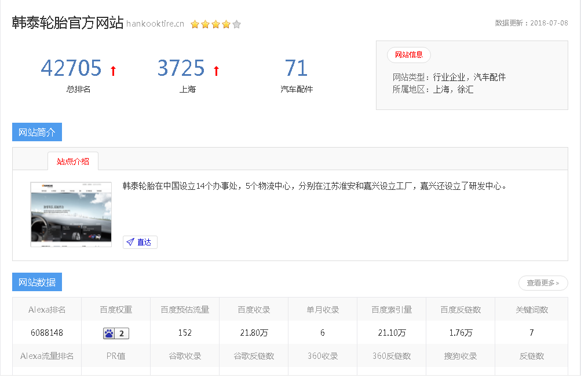Click the 反链数 header in last column

(532, 356)
